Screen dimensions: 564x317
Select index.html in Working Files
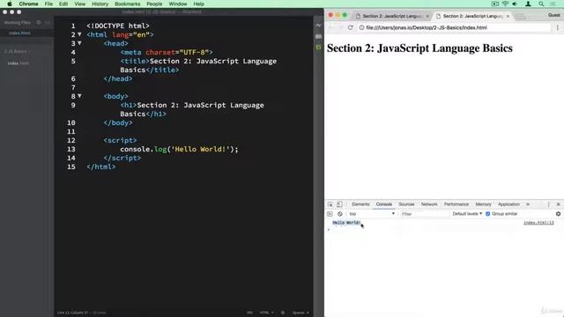point(19,33)
